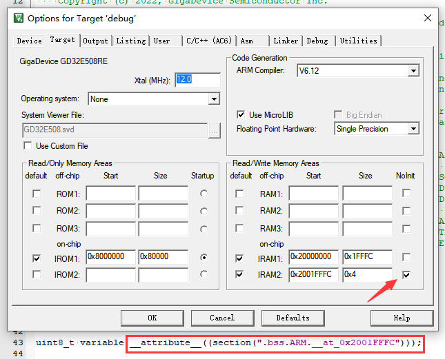Toggle the Use Custom File checkbox
445x359 pixels.
tap(28, 146)
